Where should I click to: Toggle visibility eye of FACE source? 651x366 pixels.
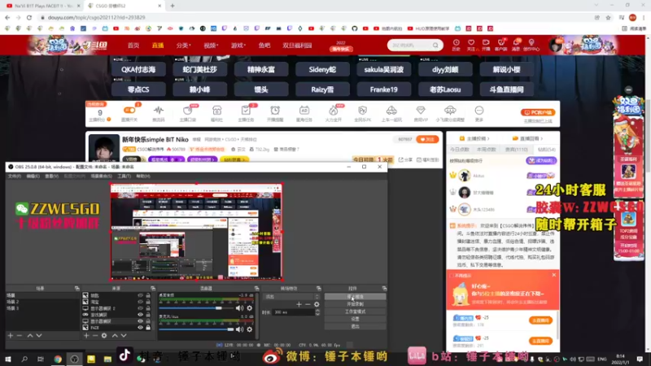(x=140, y=328)
